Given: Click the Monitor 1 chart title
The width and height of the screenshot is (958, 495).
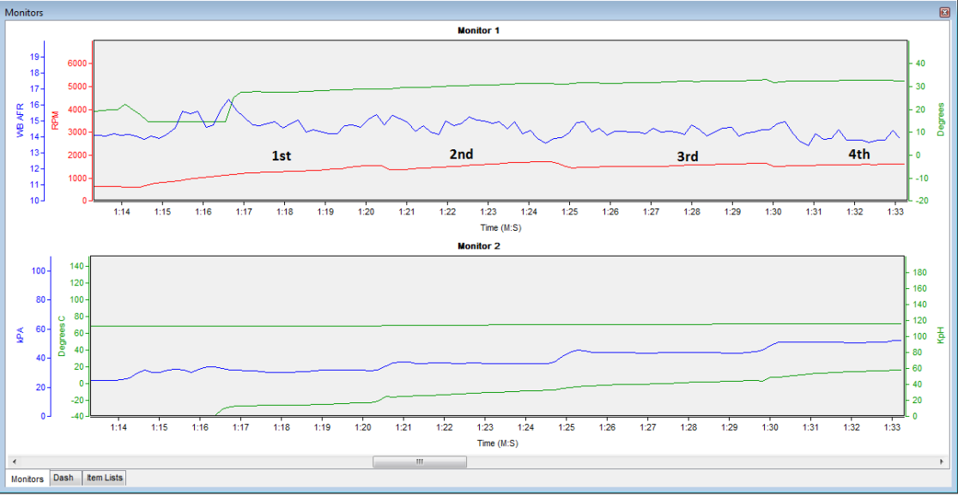Looking at the screenshot, I should point(478,30).
